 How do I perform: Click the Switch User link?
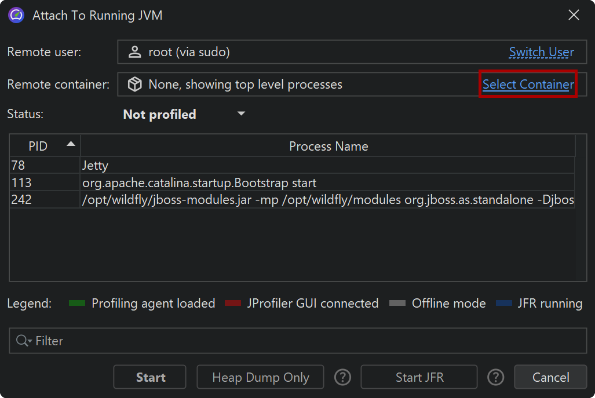[541, 52]
